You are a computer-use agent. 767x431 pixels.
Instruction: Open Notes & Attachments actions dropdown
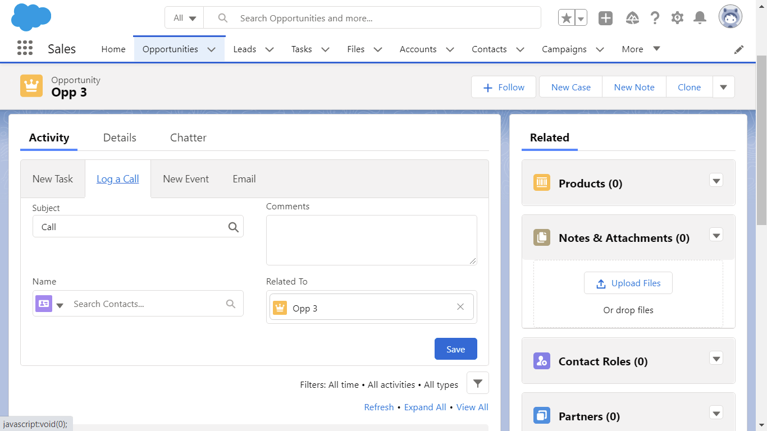(716, 235)
